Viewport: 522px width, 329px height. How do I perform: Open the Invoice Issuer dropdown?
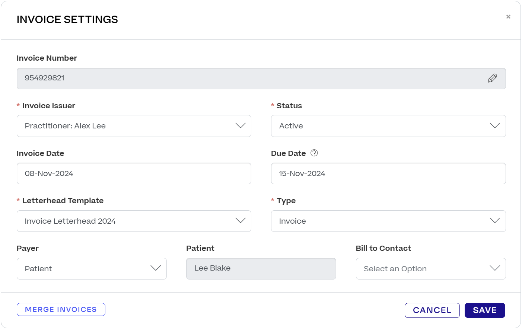(134, 126)
